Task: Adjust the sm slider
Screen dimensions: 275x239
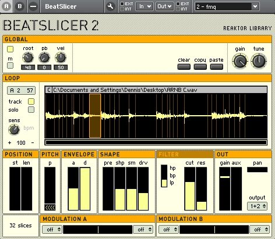Action: (x=132, y=189)
